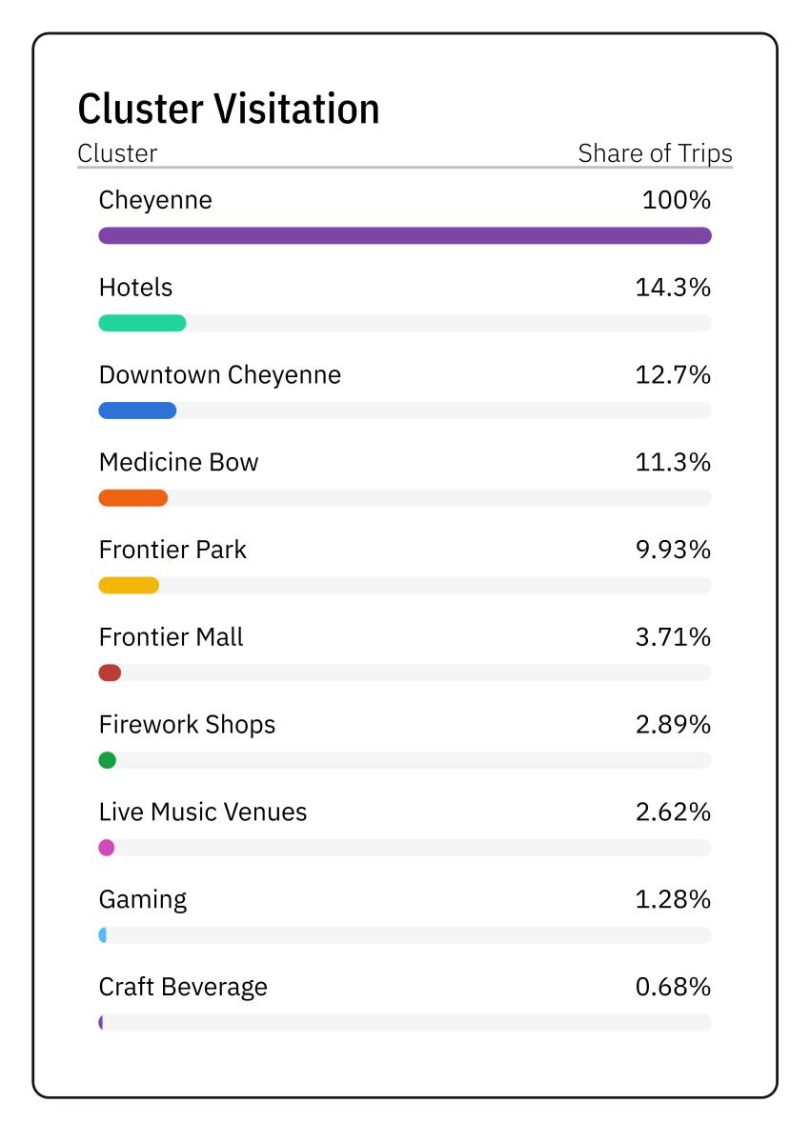Click the Craft Beverage cluster label
Viewport: 810px width, 1143px height.
pyautogui.click(x=183, y=987)
